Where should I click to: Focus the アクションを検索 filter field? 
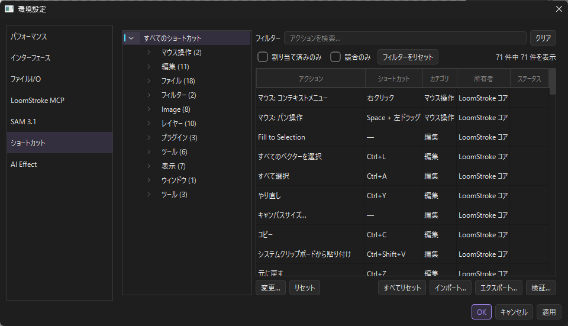(405, 38)
